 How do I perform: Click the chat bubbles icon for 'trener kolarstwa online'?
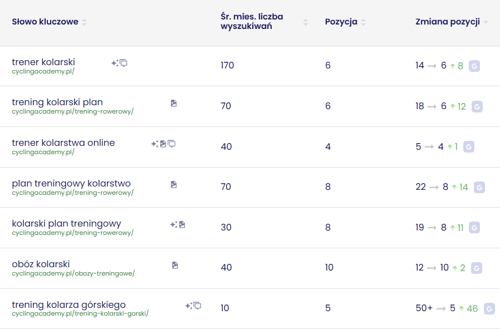172,144
